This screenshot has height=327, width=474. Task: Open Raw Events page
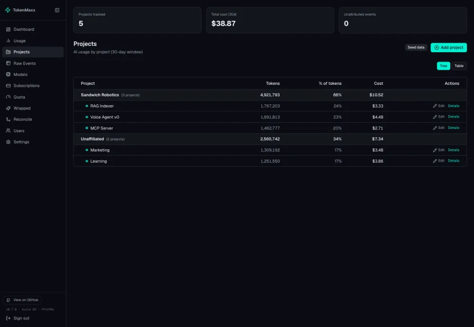[33, 63]
